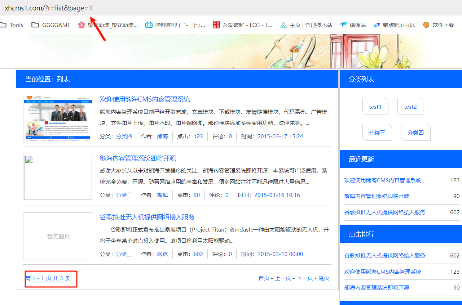The height and width of the screenshot is (305, 462).
Task: Click 分类三 category in 熊海内容管理系统即将开源 article row
Action: pos(124,195)
